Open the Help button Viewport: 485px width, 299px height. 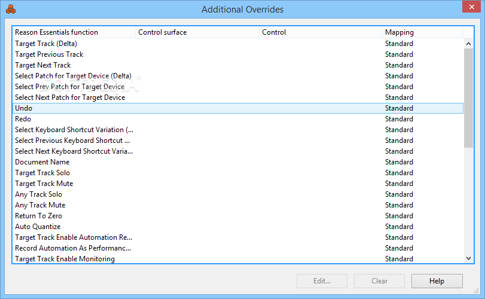pyautogui.click(x=437, y=280)
